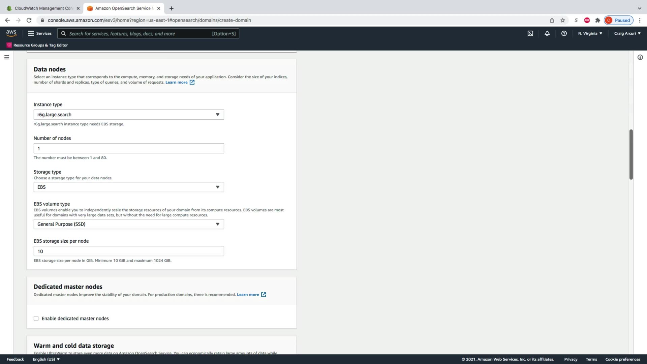
Task: Bookmark this page with the star icon
Action: pos(562,20)
